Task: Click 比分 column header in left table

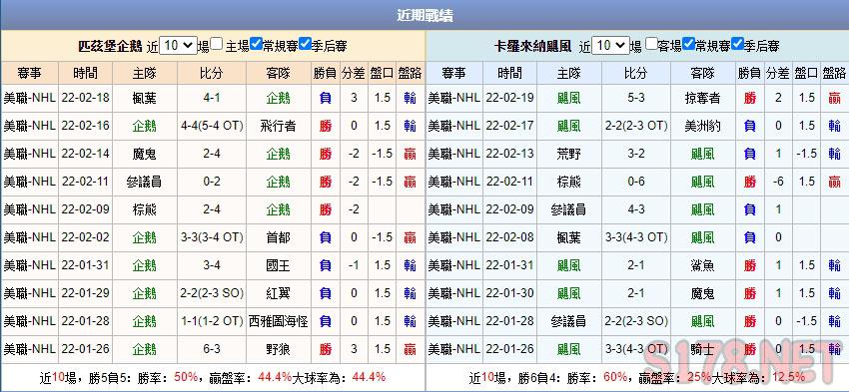Action: coord(211,73)
